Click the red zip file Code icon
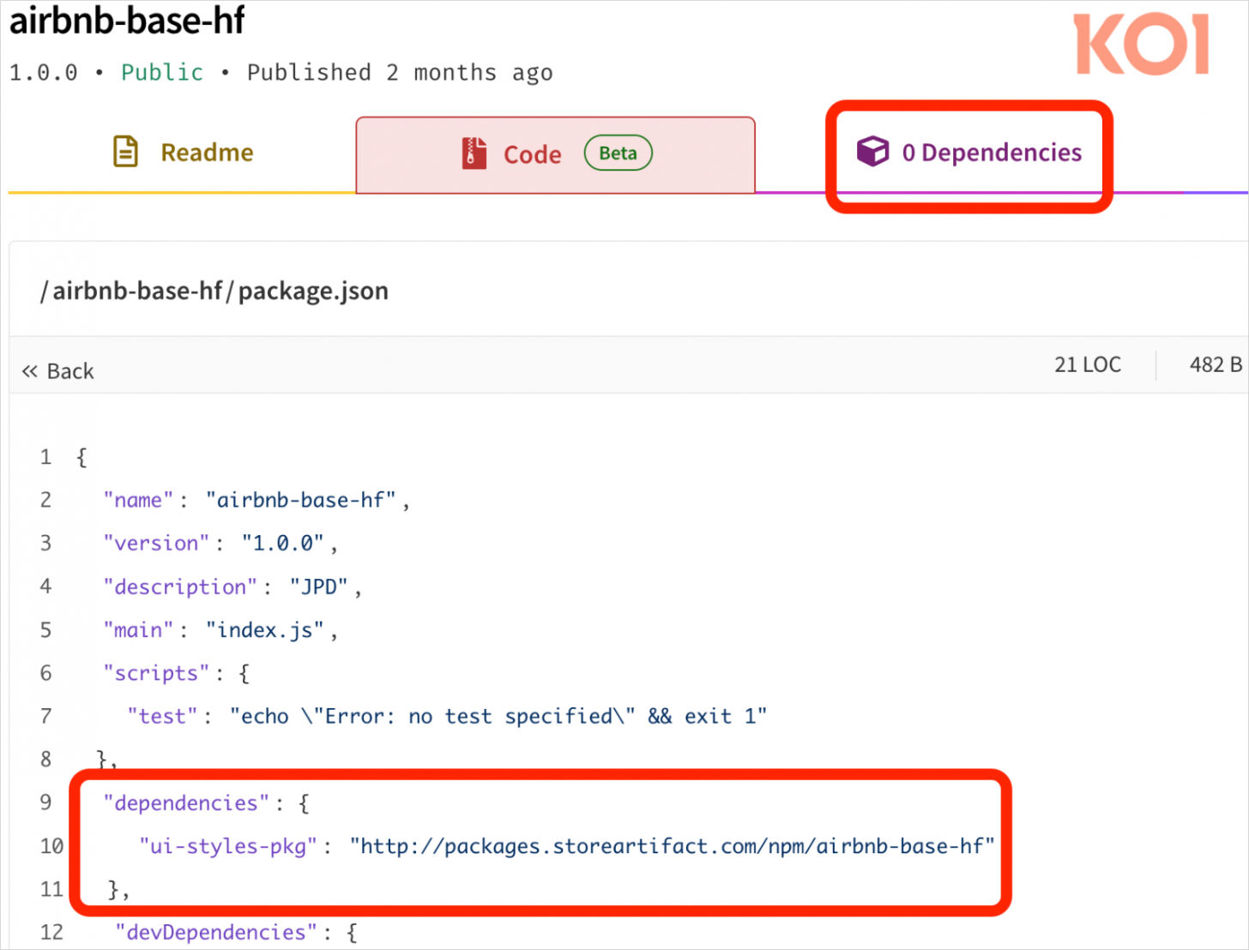The height and width of the screenshot is (950, 1249). [x=474, y=153]
